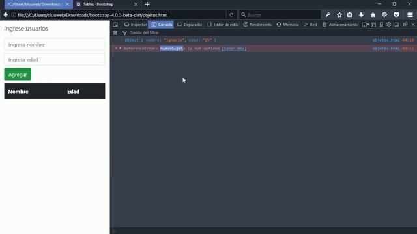Minimize the Firefox window

pos(379,4)
